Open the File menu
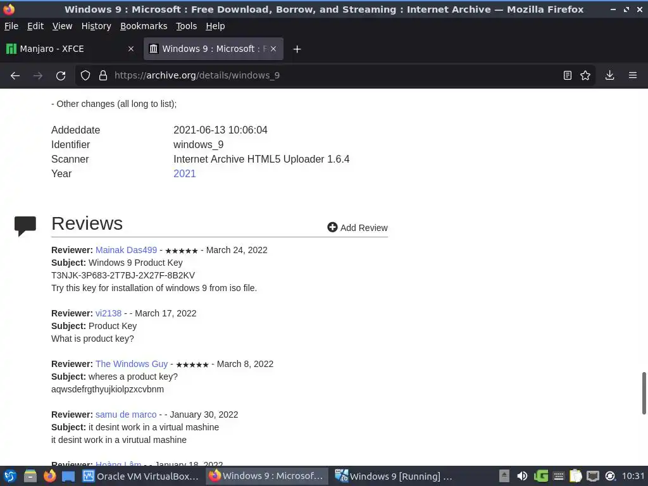648x486 pixels. (x=11, y=26)
